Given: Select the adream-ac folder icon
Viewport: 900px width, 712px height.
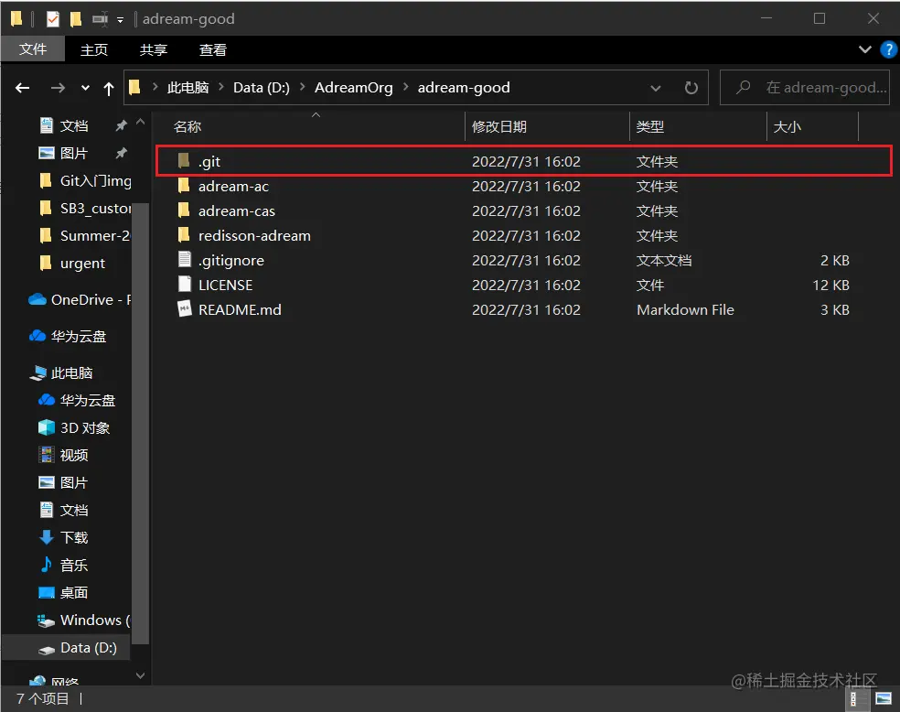Looking at the screenshot, I should point(184,186).
